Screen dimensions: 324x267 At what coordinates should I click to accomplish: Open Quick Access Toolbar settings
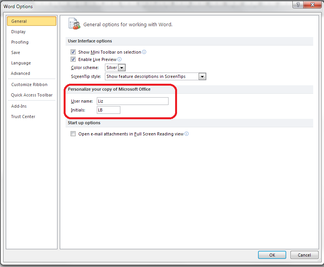coord(32,95)
